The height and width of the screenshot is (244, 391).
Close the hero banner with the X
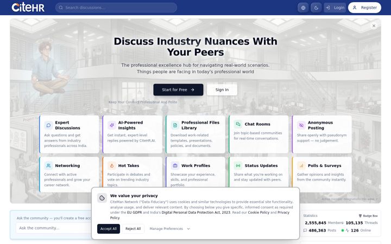point(374,25)
